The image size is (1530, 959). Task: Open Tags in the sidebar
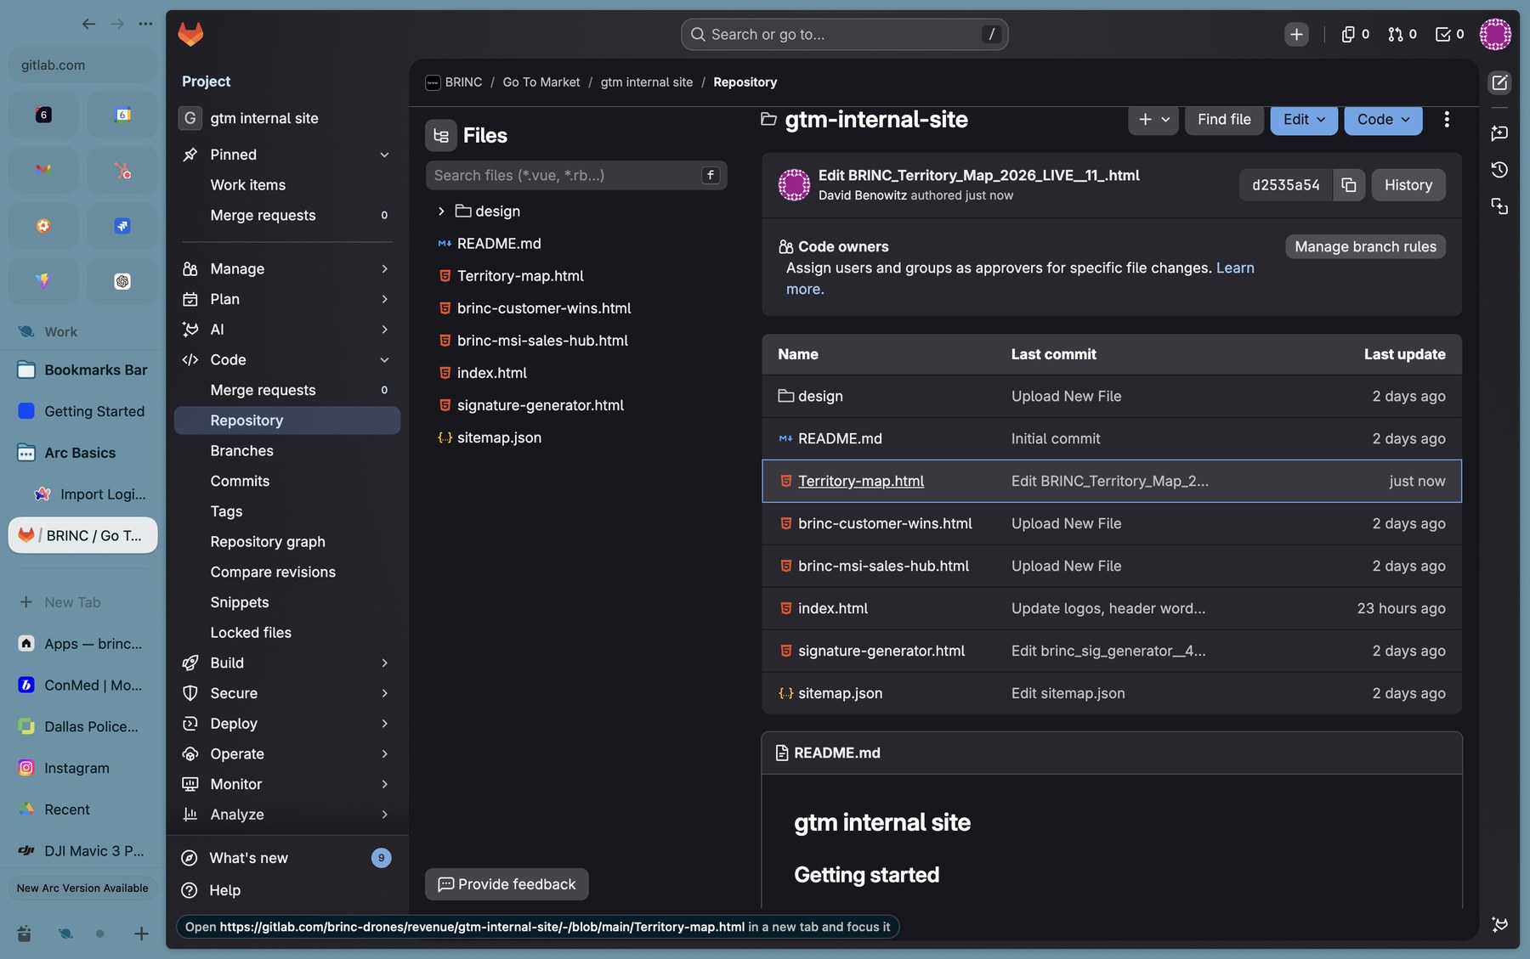(287, 511)
